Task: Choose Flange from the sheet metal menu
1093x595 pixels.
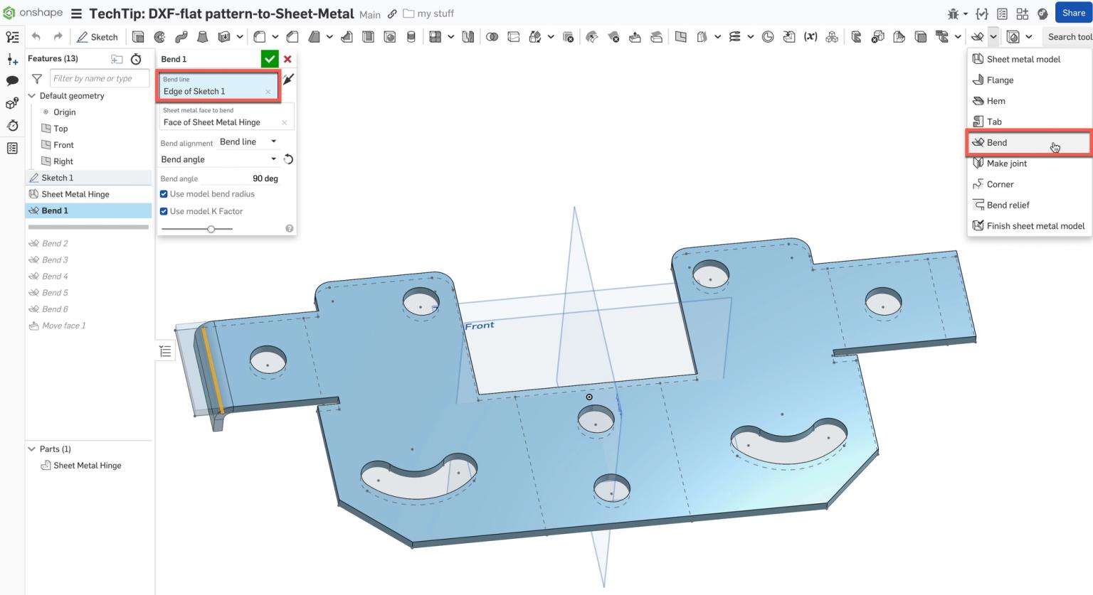Action: point(998,80)
